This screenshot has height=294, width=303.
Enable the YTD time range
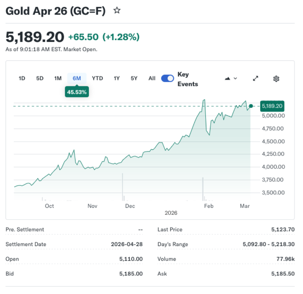click(97, 78)
